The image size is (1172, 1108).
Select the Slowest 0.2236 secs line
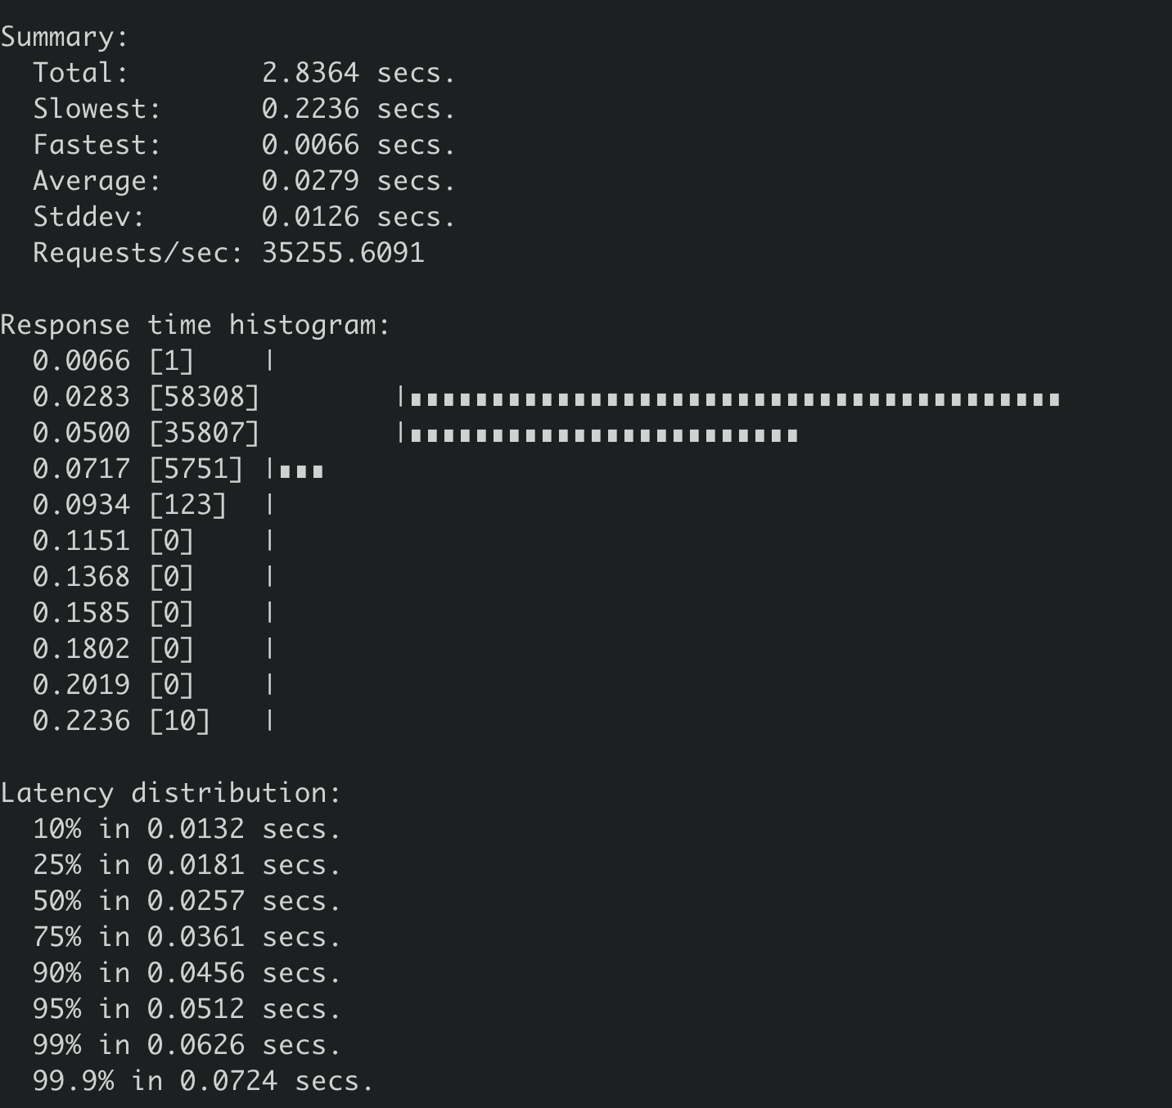[x=244, y=109]
